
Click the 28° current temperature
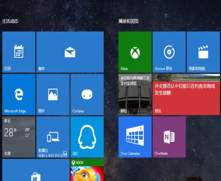tap(10, 132)
